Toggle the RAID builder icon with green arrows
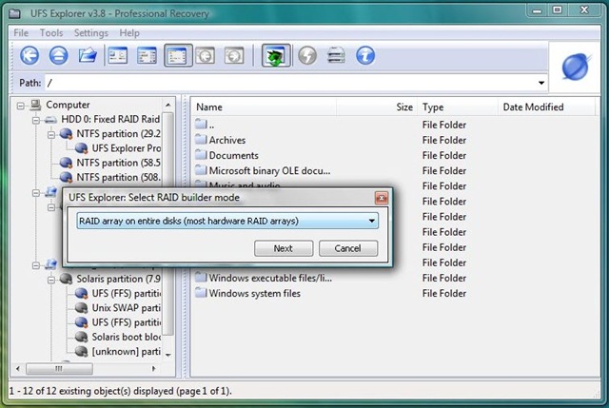Viewport: 609px width, 408px height. point(276,55)
